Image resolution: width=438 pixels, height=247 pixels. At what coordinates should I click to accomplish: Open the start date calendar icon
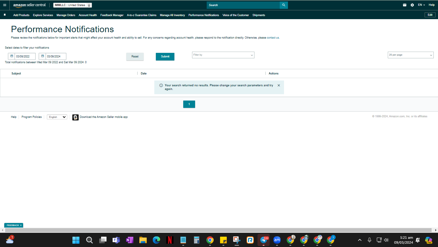(x=12, y=56)
